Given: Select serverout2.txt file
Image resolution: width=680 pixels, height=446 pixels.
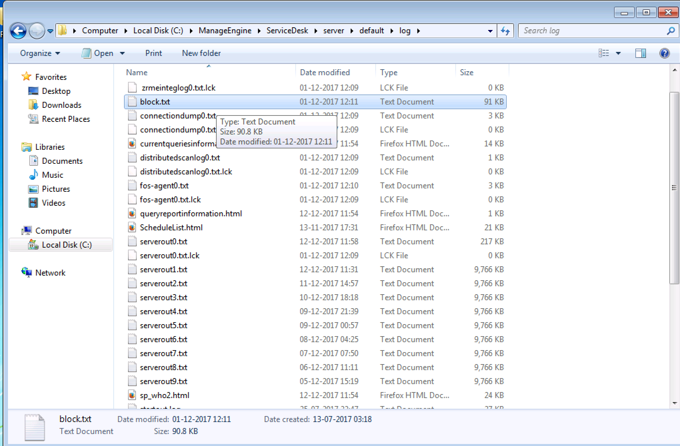Looking at the screenshot, I should [164, 284].
